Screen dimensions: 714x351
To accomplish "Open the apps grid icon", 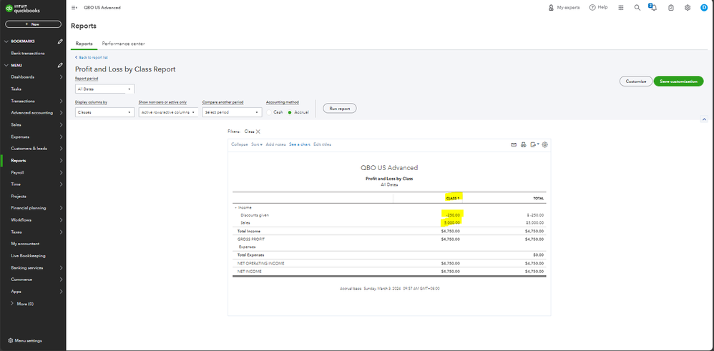I will (x=620, y=7).
